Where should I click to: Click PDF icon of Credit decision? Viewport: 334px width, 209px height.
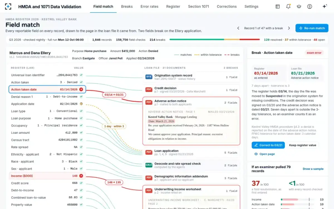tap(149, 90)
